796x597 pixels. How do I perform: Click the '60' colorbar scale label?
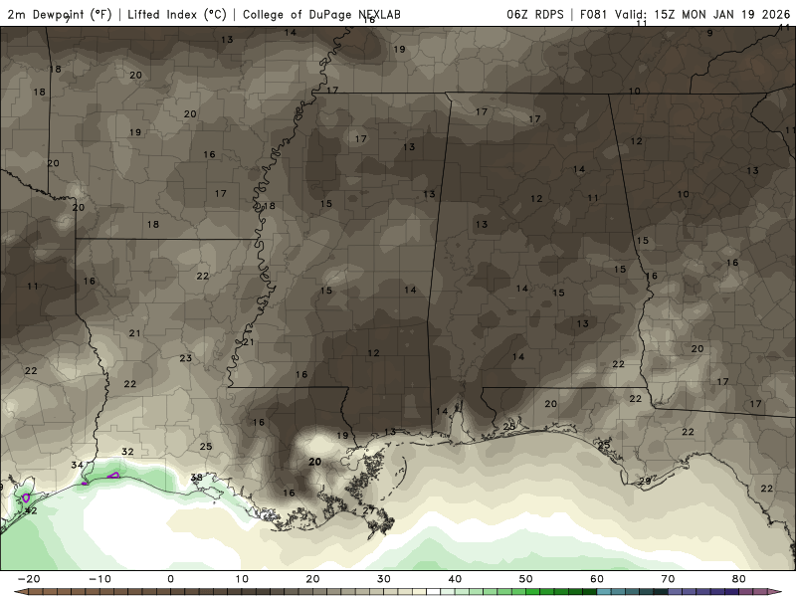tap(597, 579)
